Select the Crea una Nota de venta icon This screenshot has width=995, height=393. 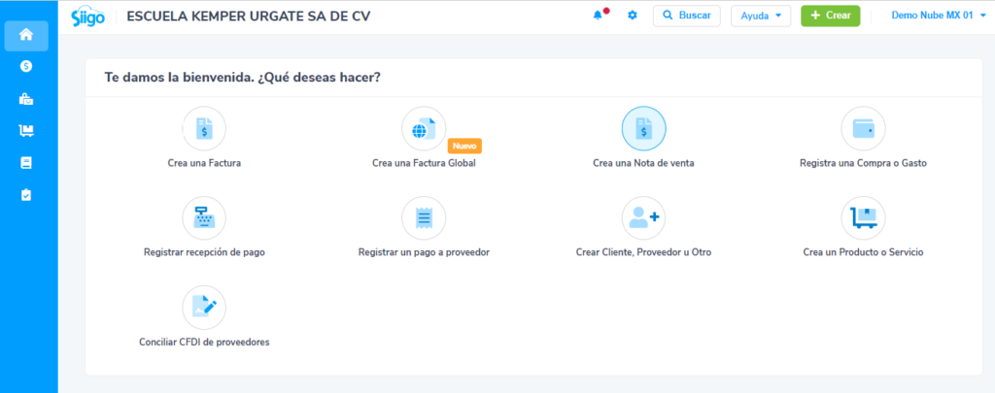[643, 128]
